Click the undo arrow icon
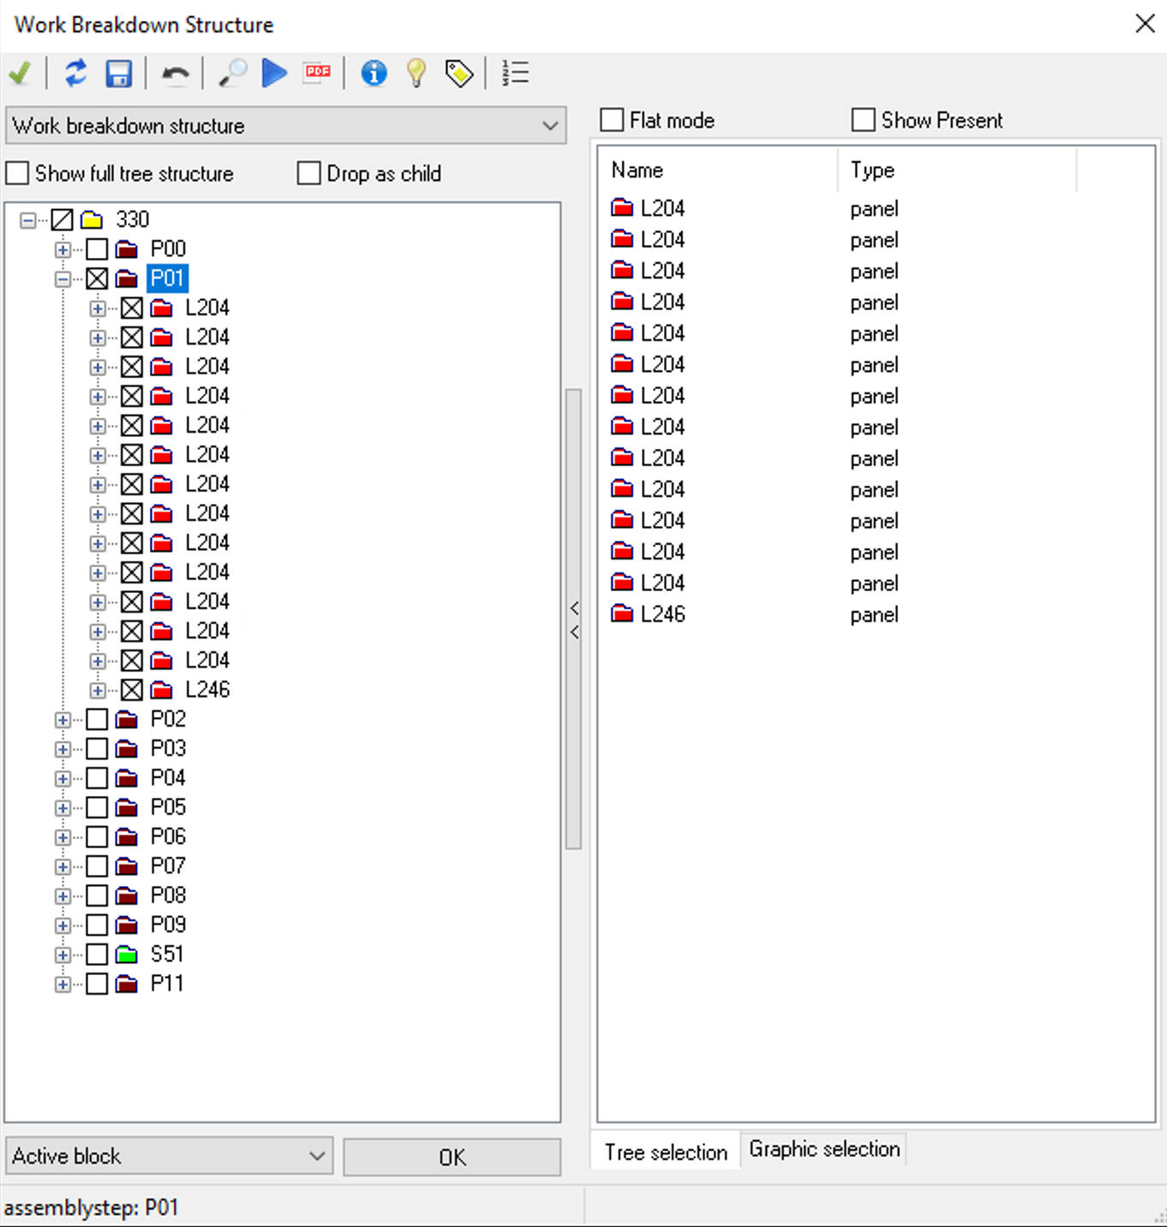Image resolution: width=1167 pixels, height=1227 pixels. [x=176, y=75]
